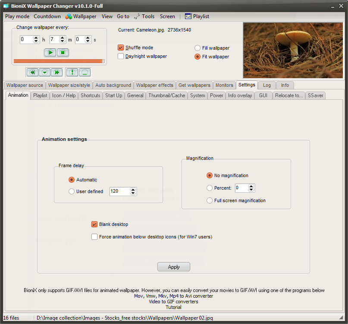Increase minutes value with up arrow
The height and width of the screenshot is (324, 348).
tap(63, 38)
